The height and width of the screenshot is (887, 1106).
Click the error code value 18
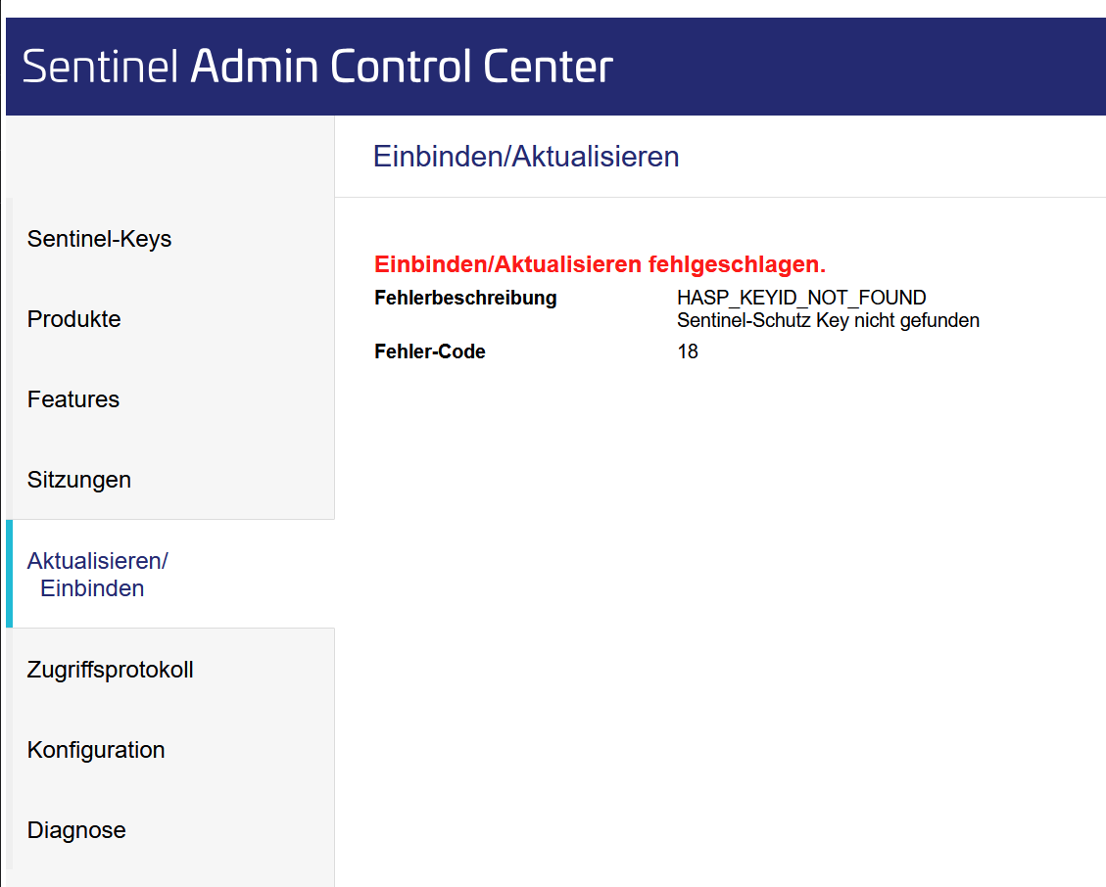pos(688,351)
